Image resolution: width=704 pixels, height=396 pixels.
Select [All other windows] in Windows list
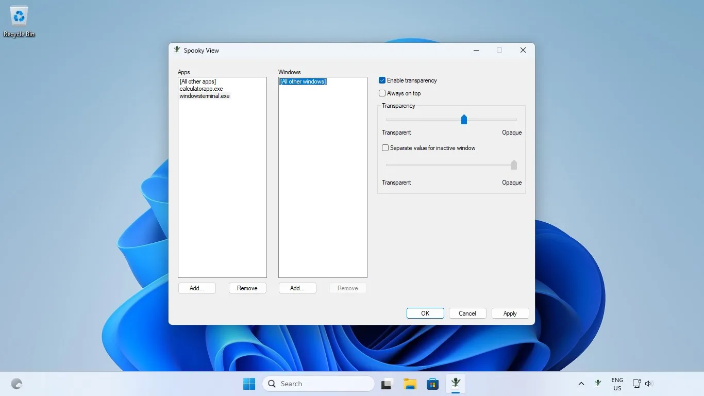303,81
